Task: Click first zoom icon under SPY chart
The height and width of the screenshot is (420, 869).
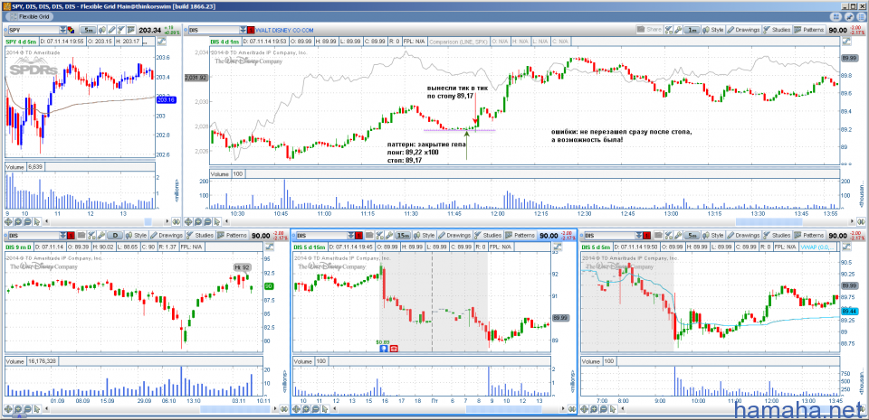Action: 8,221
